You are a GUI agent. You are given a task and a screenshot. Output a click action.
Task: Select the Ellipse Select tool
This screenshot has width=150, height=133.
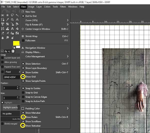[x=7, y=15]
